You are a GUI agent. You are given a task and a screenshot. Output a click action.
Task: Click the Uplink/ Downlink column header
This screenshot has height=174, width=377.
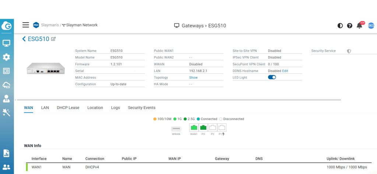coord(341,159)
